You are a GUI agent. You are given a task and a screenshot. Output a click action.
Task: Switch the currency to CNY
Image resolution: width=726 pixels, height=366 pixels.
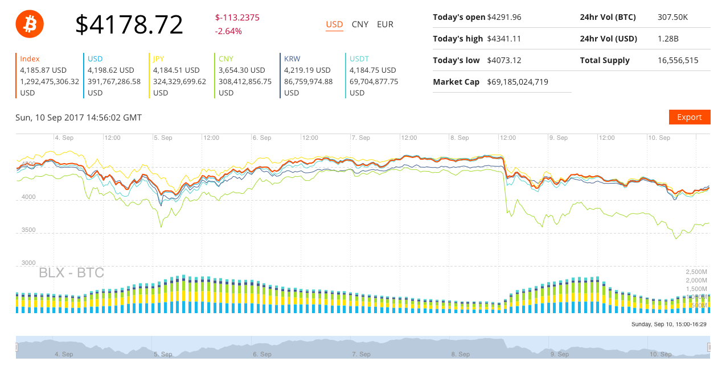pyautogui.click(x=360, y=24)
